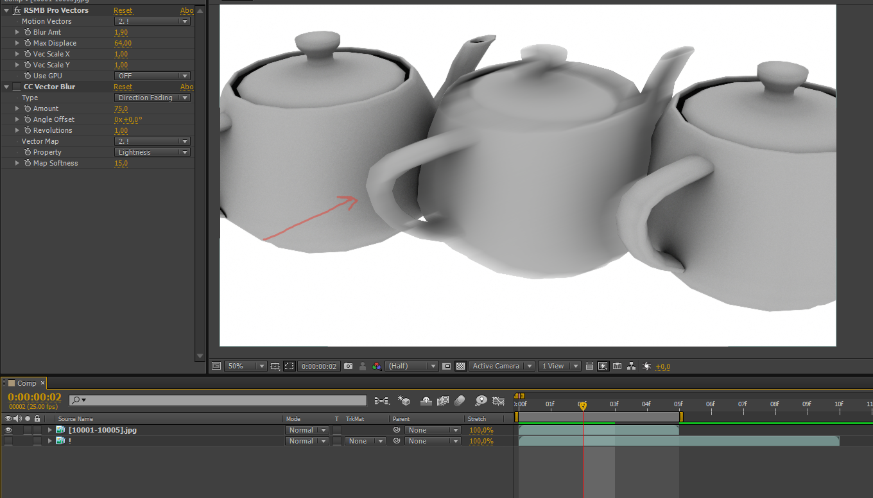The height and width of the screenshot is (498, 873).
Task: Reset the CC Vector Blur effect
Action: (x=123, y=87)
